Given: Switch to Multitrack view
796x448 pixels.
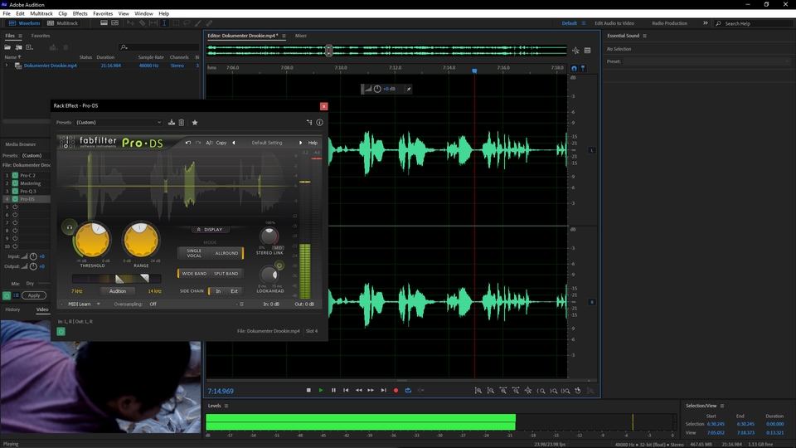Looking at the screenshot, I should 62,23.
